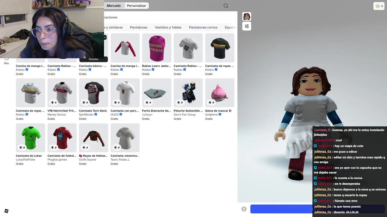The image size is (387, 217).
Task: Switch to the Personalizar tab
Action: [x=136, y=6]
